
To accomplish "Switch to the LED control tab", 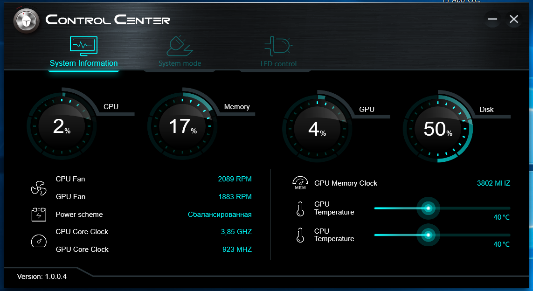I will point(278,64).
